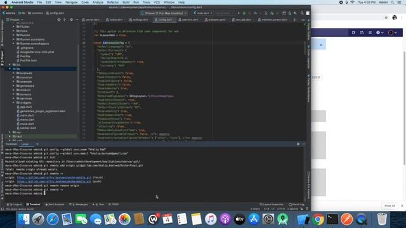Open first gitlab origin fetch URL link
The height and width of the screenshot is (228, 406).
tap(54, 177)
